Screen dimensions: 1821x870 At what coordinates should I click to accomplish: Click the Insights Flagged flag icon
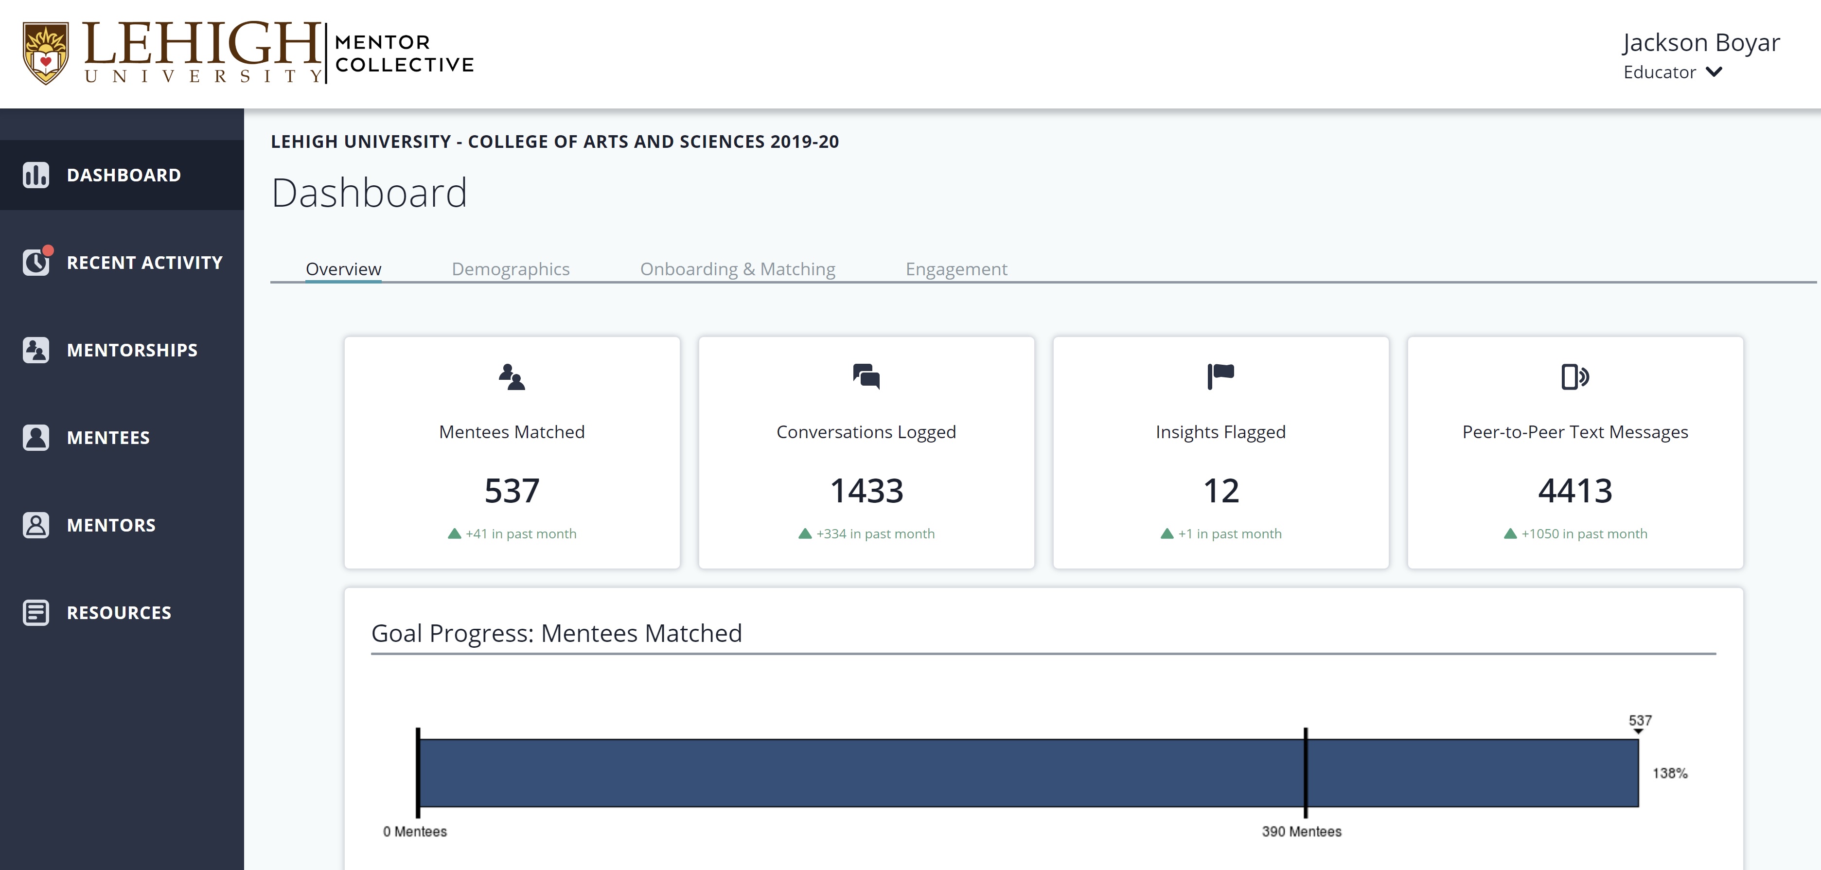coord(1221,377)
